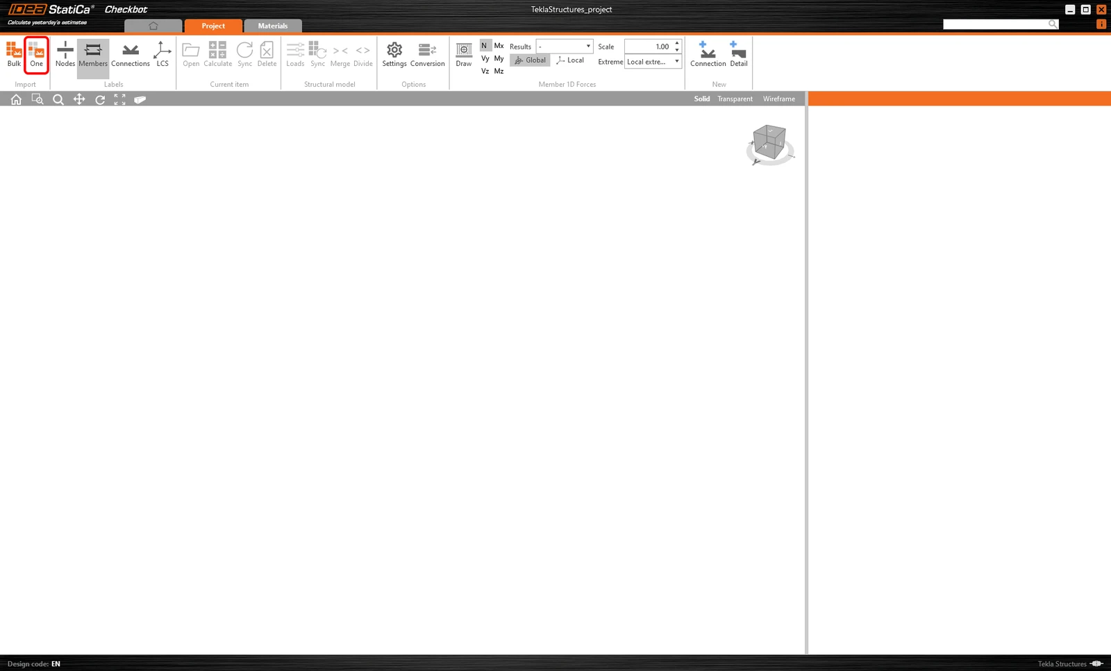Open the Settings gear
This screenshot has width=1111, height=671.
point(394,55)
